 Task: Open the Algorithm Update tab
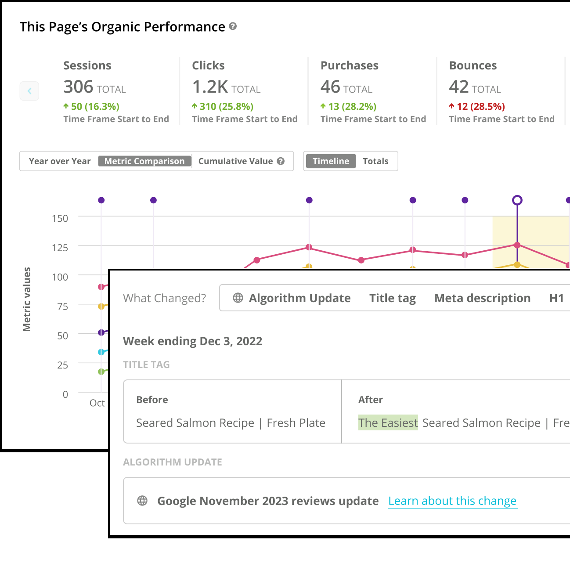tap(299, 298)
